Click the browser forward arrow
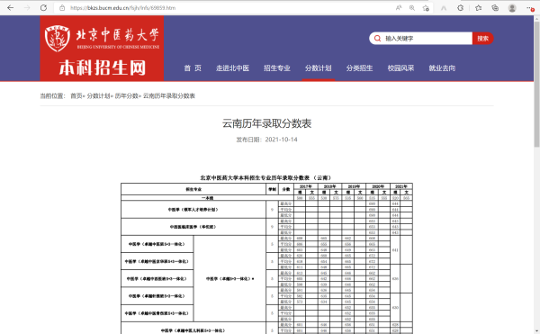The image size is (540, 334). tap(27, 7)
